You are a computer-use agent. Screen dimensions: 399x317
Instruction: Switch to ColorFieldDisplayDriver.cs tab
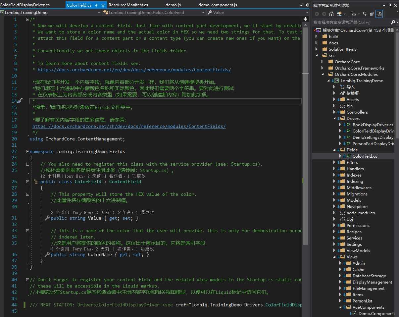[25, 5]
